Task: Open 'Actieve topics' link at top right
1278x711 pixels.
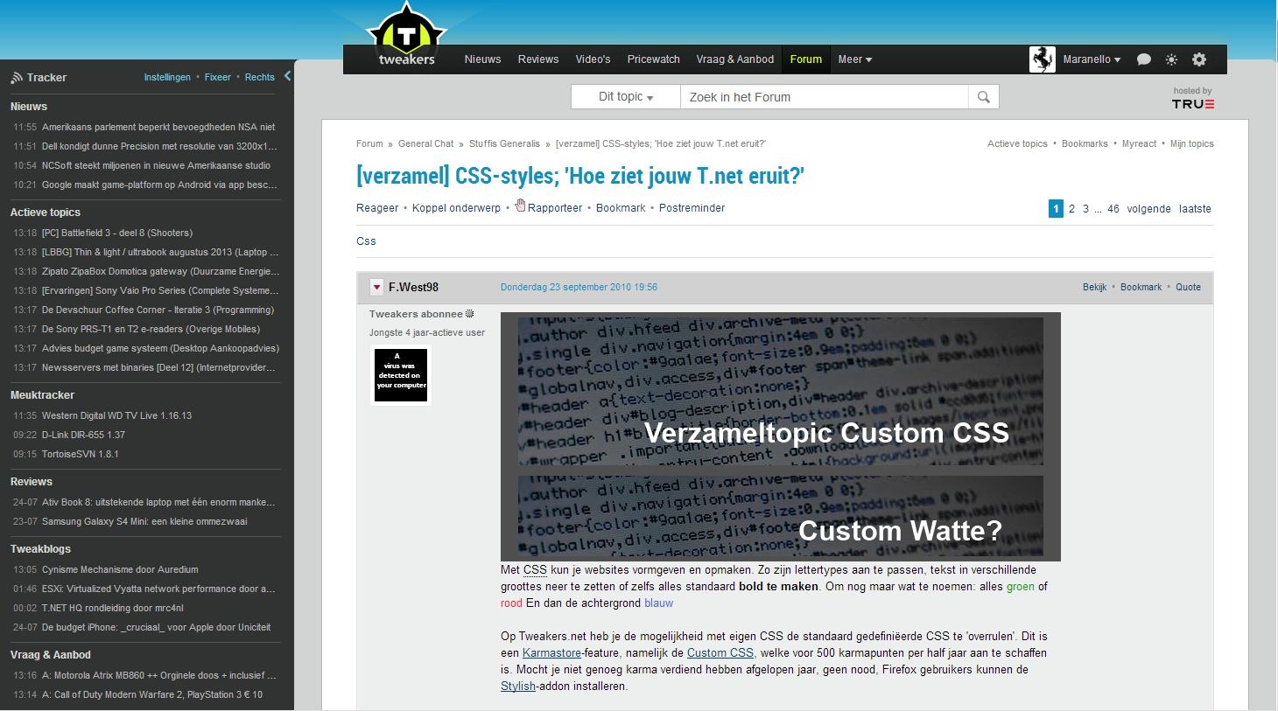Action: pos(1017,143)
